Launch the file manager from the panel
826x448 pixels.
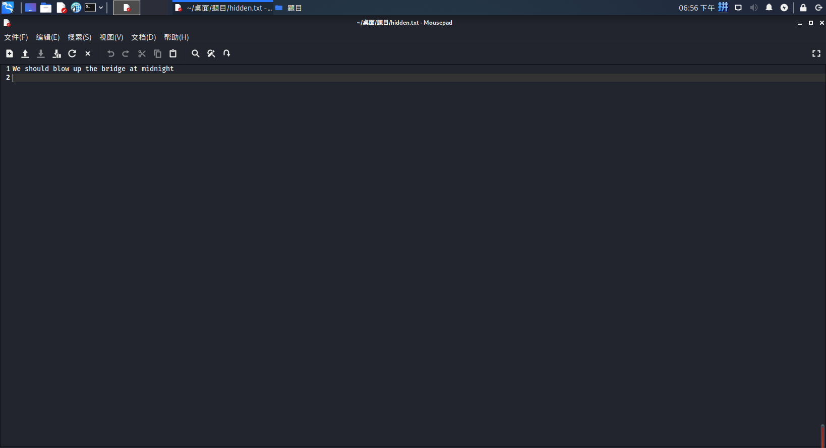(x=46, y=8)
